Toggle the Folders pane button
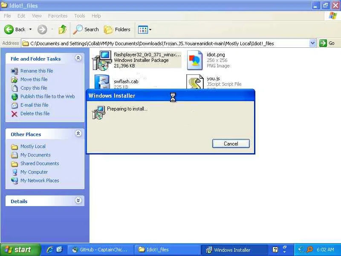The width and height of the screenshot is (341, 256). [x=117, y=29]
